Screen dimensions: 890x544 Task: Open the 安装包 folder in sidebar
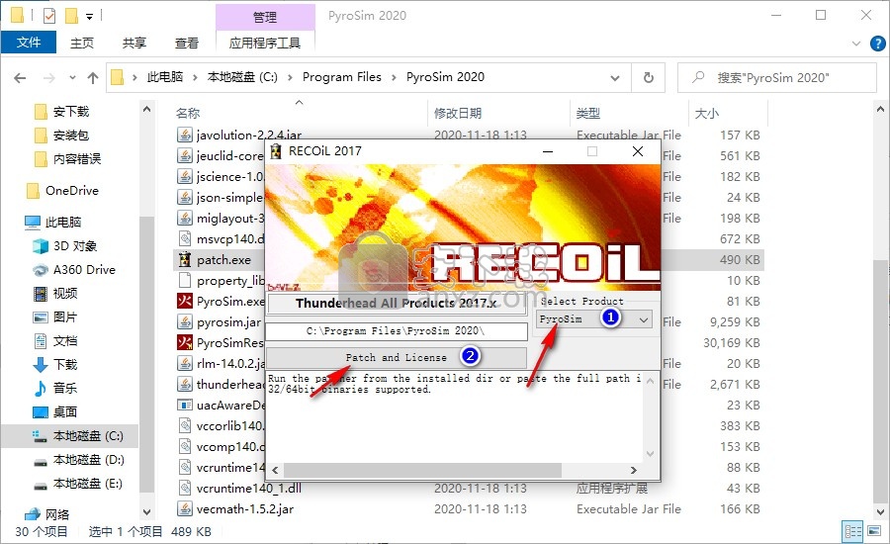(x=62, y=136)
